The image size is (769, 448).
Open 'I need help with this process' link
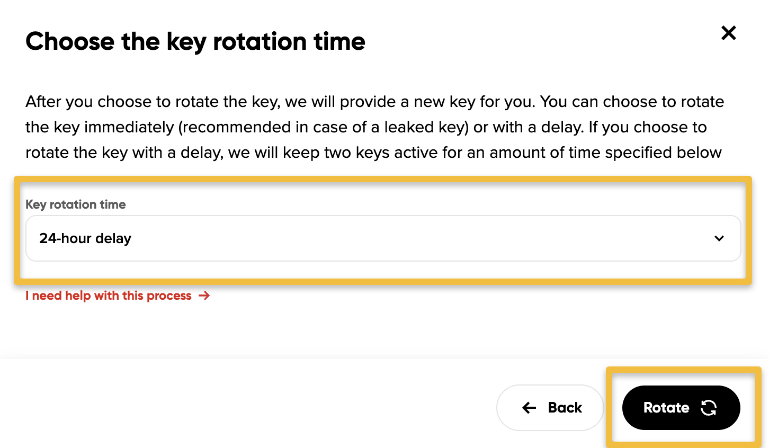pyautogui.click(x=108, y=295)
